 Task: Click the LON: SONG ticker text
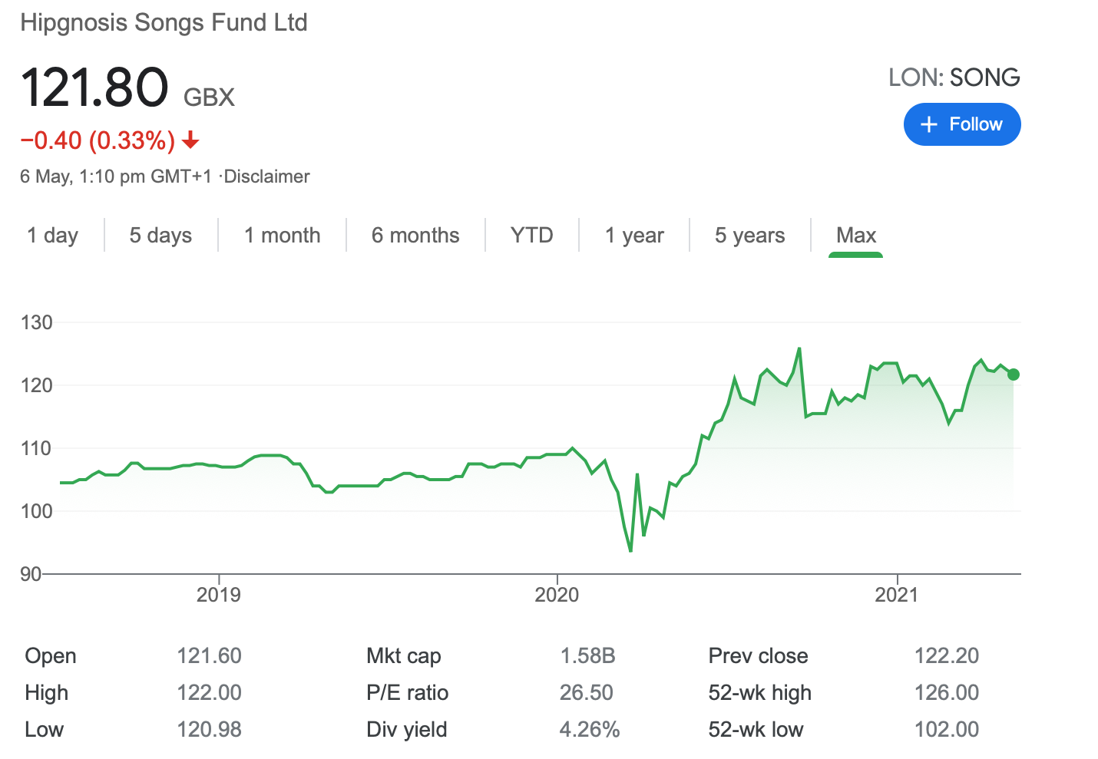(954, 77)
